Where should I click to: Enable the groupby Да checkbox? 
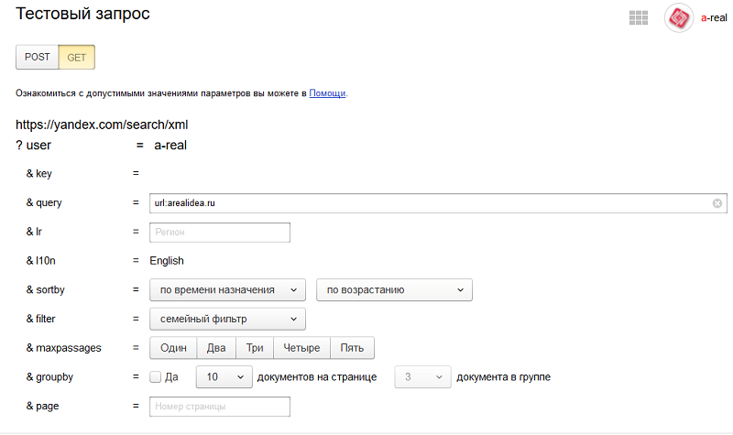155,377
